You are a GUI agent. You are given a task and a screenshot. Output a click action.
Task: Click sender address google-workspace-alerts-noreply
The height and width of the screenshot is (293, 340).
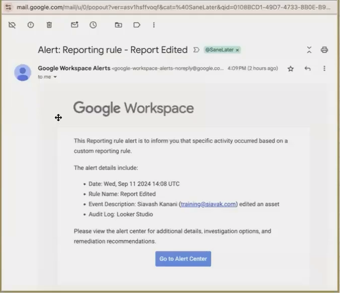tap(168, 68)
